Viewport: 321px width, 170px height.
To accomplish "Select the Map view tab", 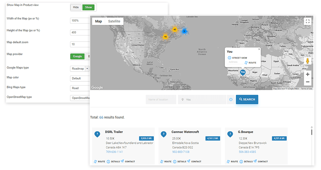I will click(98, 21).
